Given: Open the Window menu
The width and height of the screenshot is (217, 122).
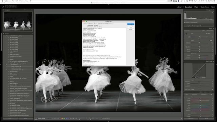Looking at the screenshot, I should point(21,1).
